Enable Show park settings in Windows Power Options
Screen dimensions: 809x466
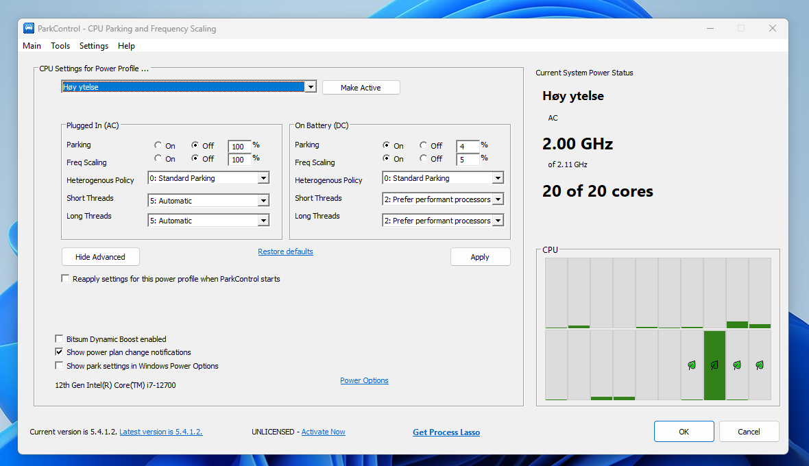[60, 365]
